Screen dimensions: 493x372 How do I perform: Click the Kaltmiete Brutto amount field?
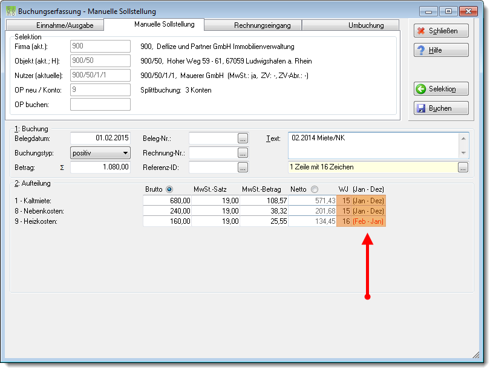click(168, 201)
